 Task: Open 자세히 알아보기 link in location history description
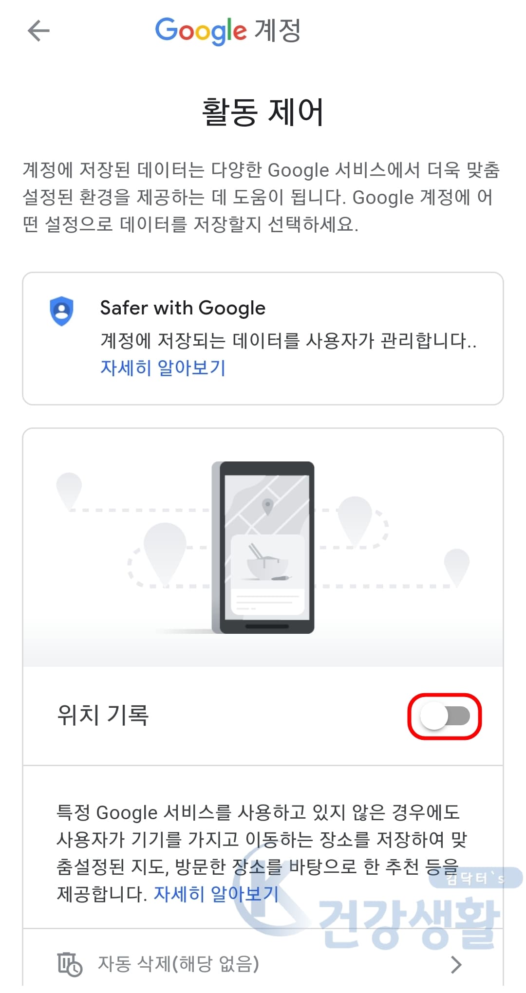(216, 894)
